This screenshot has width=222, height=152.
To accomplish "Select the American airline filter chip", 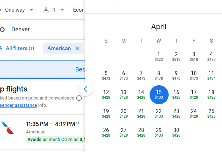I will [59, 48].
